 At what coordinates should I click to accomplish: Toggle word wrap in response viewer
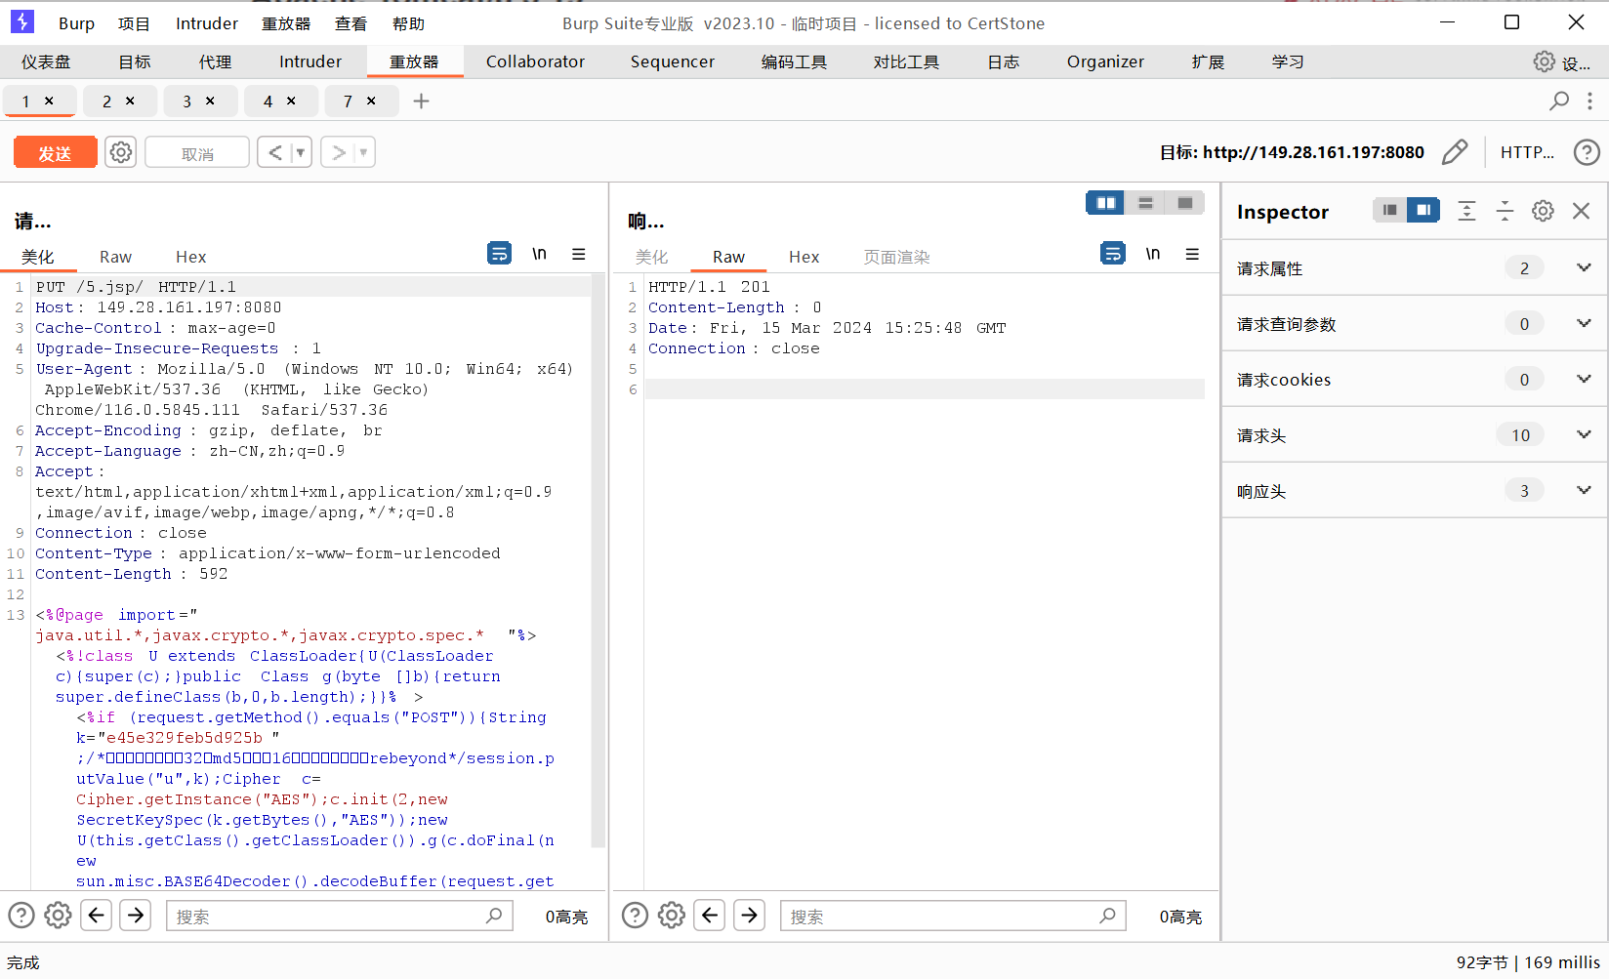[x=1113, y=254]
